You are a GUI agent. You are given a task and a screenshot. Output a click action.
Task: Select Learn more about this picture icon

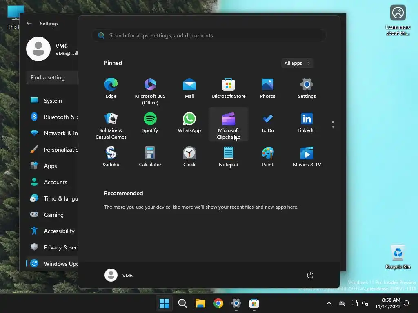398,20
